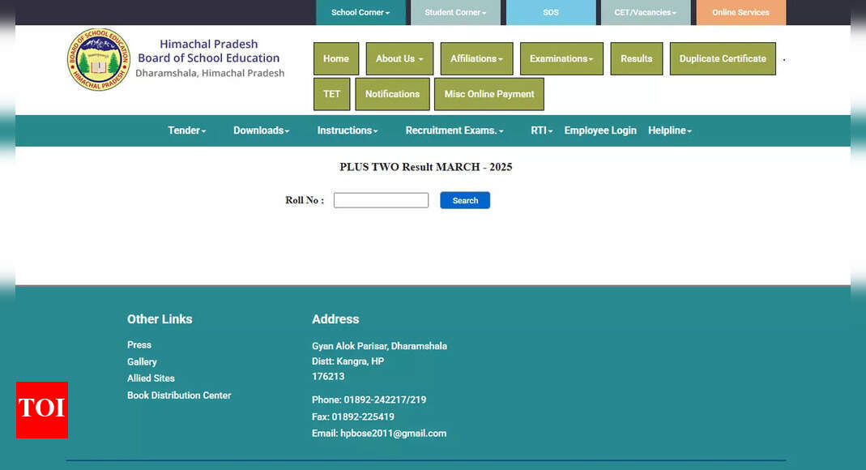Screen dimensions: 866x470
Task: Open the CET/Vacancies dropdown
Action: pos(645,13)
